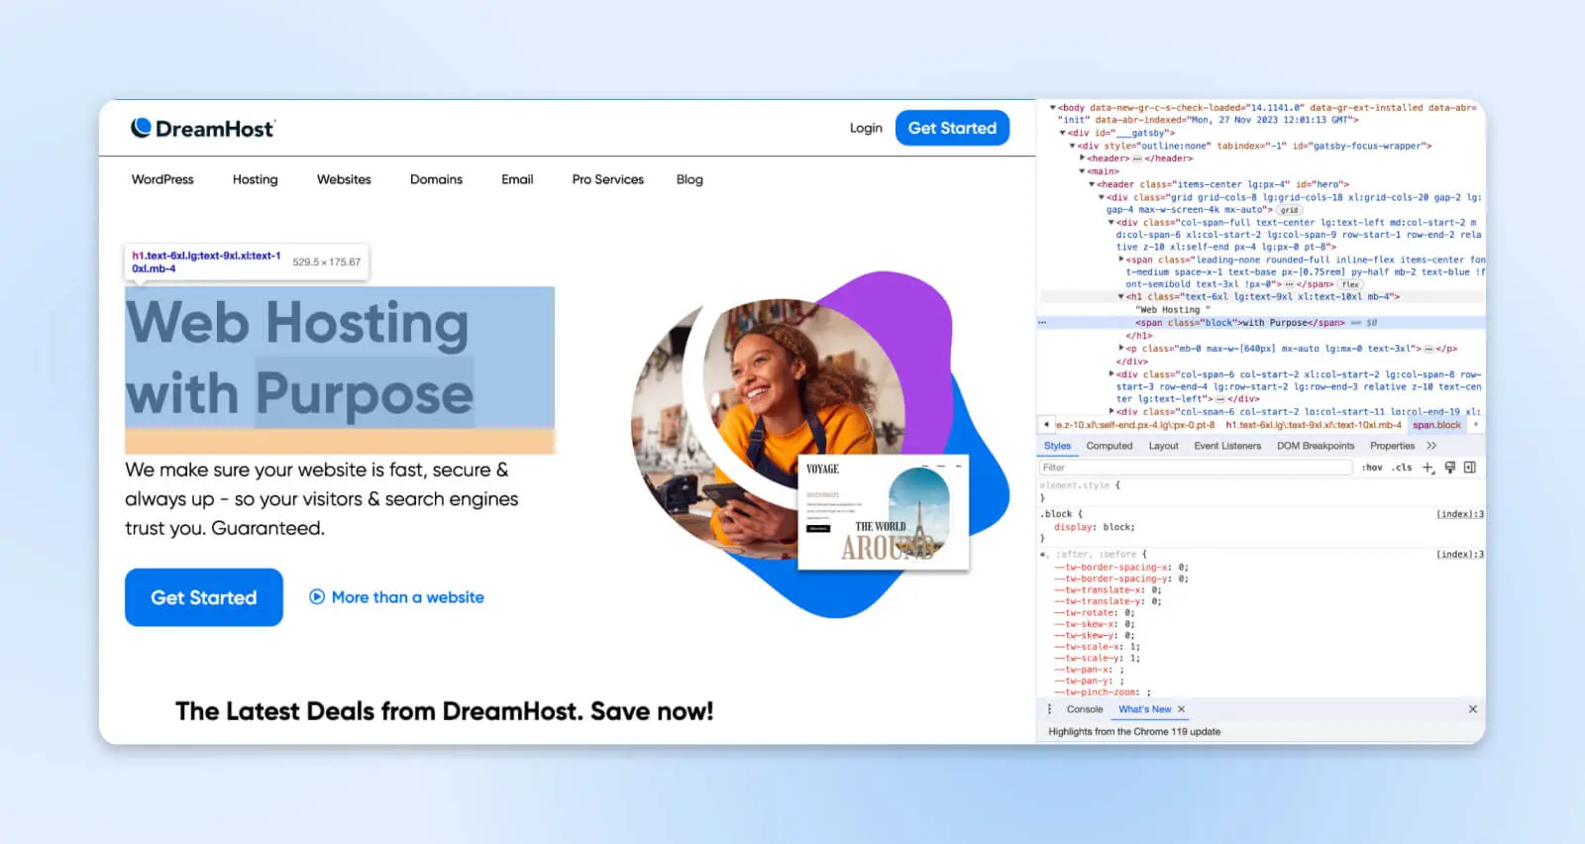This screenshot has height=844, width=1585.
Task: Collapse the div id ___gatsby node
Action: click(1063, 133)
